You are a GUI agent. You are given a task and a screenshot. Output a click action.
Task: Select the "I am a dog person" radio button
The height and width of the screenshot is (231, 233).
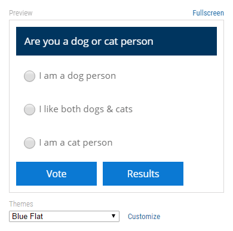(29, 76)
